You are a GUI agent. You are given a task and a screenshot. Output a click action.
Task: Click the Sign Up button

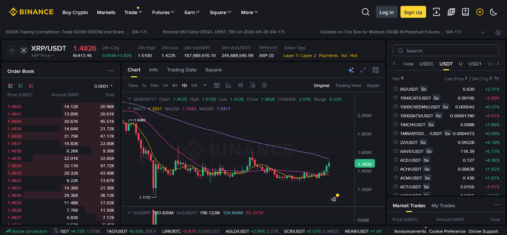click(x=413, y=12)
